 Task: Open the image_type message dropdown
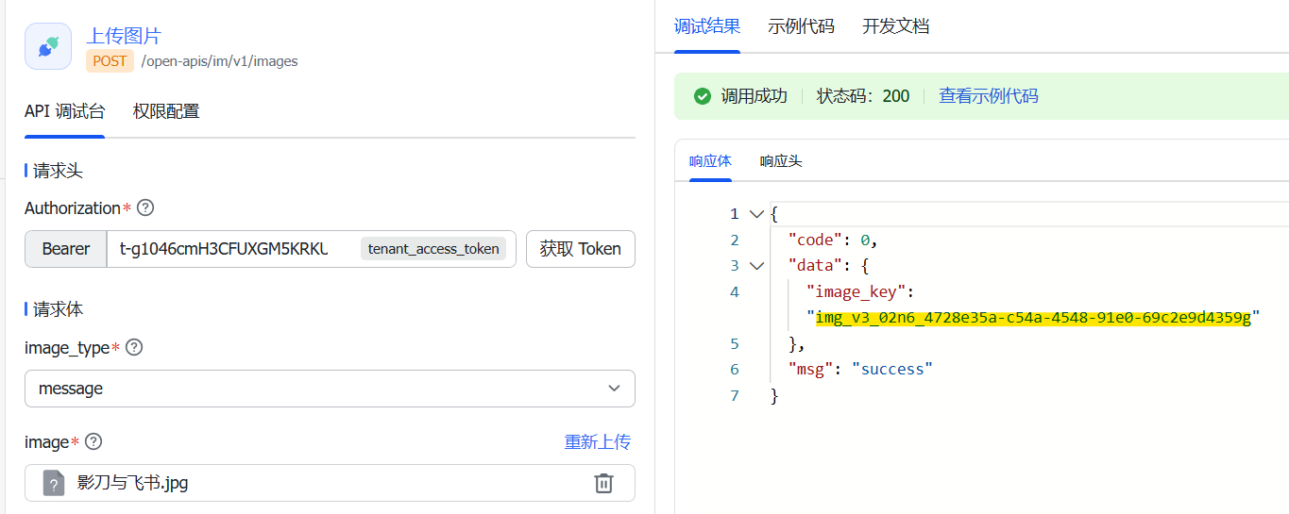(330, 389)
